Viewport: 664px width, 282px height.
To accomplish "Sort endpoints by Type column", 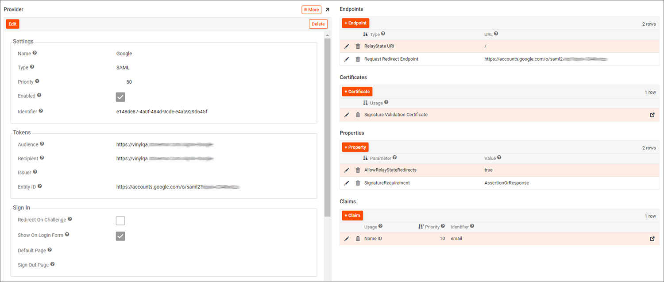I will pyautogui.click(x=374, y=34).
